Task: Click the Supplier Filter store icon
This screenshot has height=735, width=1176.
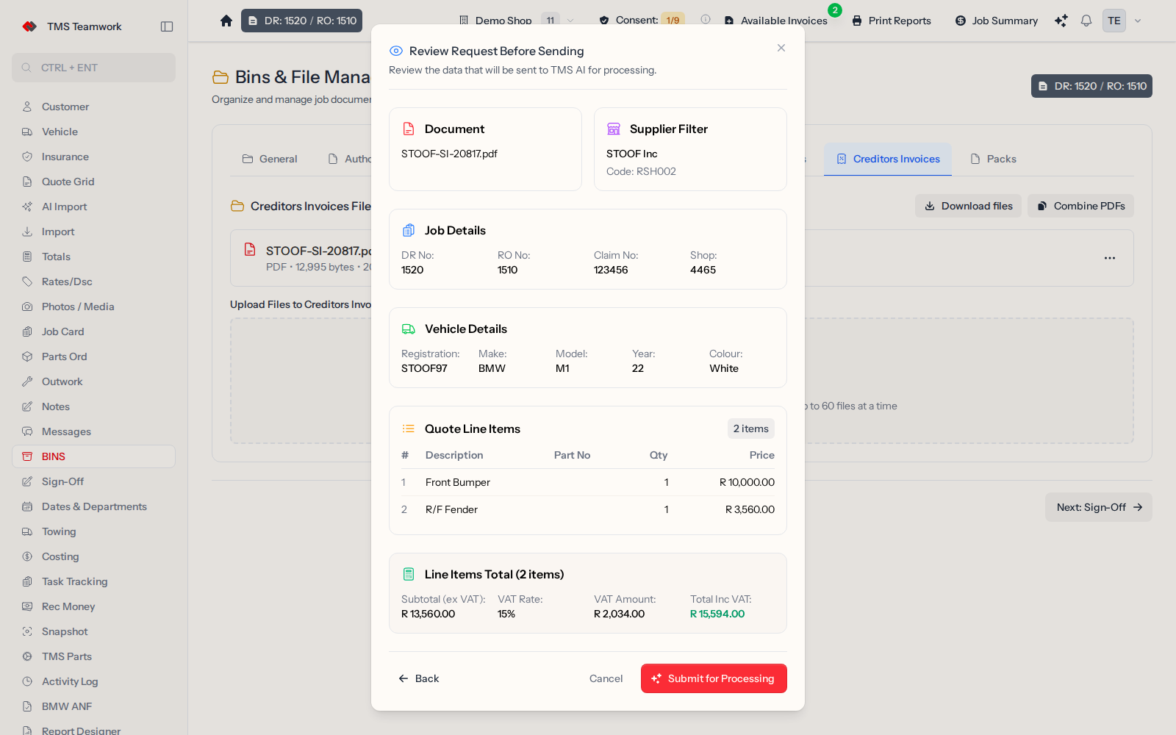Action: coord(614,129)
